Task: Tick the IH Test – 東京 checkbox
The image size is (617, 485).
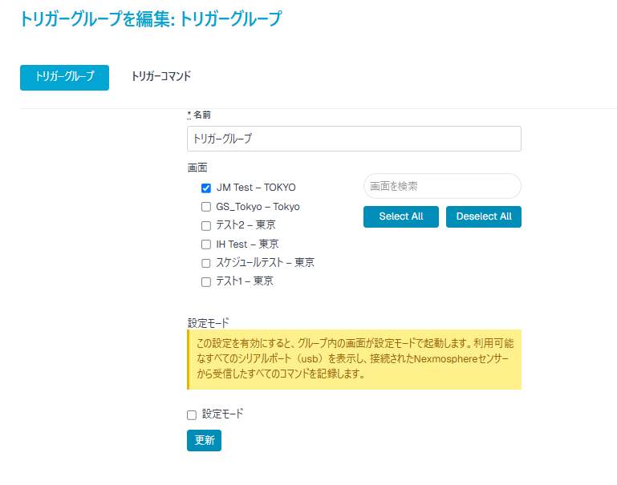Action: tap(205, 245)
